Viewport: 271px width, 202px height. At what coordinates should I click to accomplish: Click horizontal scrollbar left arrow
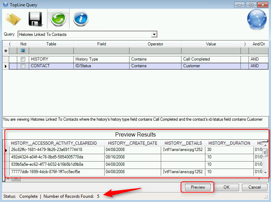click(8, 179)
